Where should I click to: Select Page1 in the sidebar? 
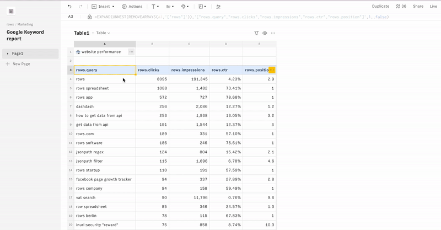[18, 54]
